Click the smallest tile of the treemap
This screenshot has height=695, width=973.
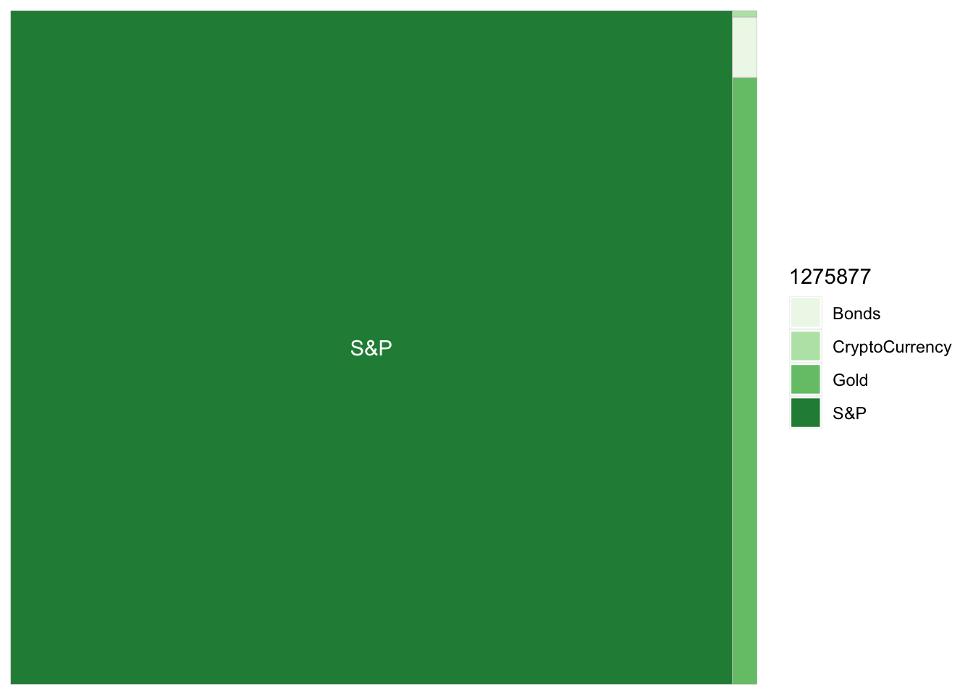click(744, 14)
